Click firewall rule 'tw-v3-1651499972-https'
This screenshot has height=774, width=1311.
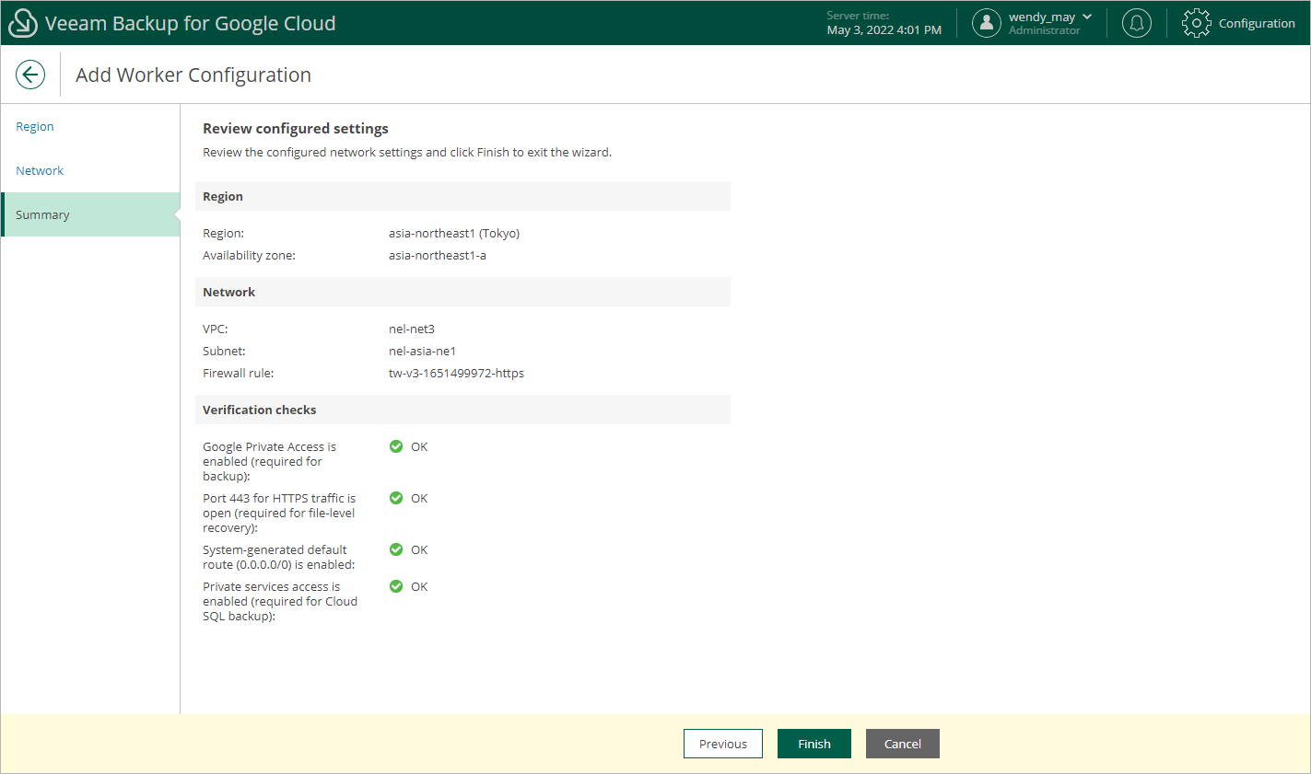pos(456,373)
